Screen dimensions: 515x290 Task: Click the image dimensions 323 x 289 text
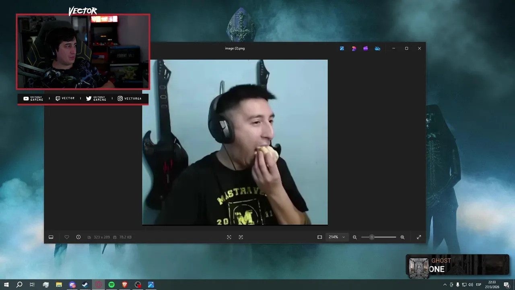102,237
